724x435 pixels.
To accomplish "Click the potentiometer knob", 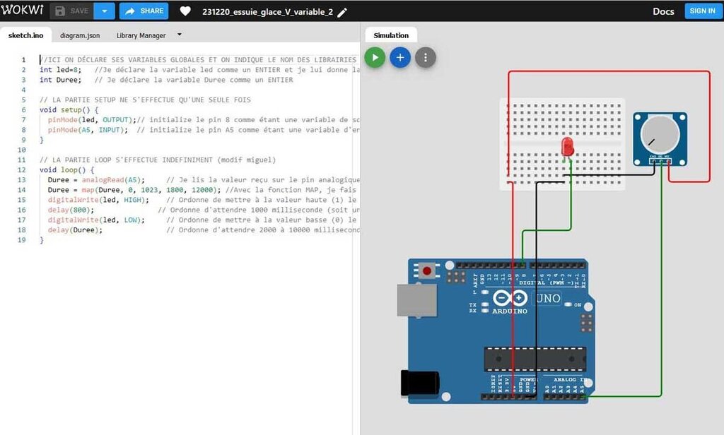I will pos(660,135).
